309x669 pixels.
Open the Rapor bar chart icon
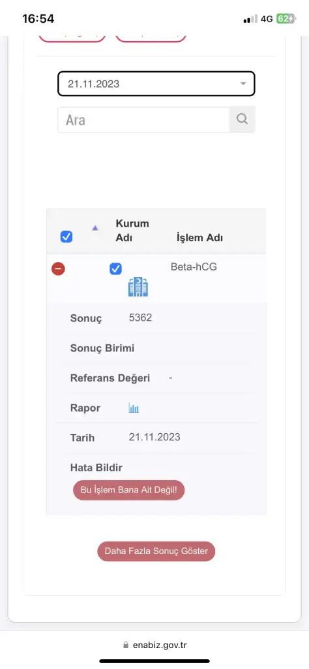click(x=134, y=408)
